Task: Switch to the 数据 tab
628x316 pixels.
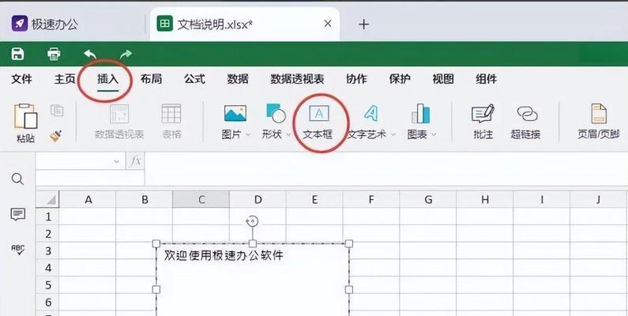Action: point(238,79)
